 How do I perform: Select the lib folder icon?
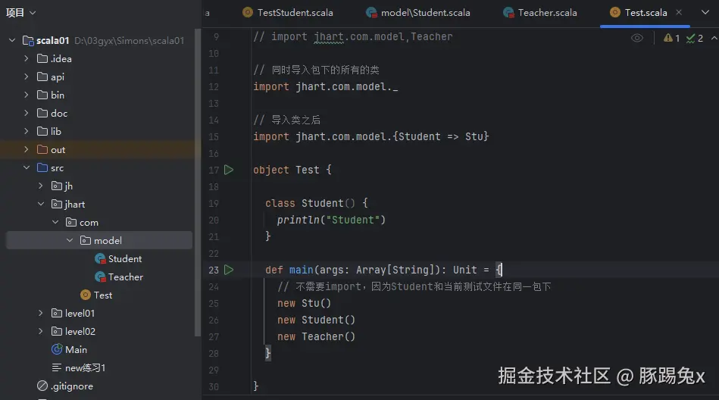pyautogui.click(x=42, y=131)
